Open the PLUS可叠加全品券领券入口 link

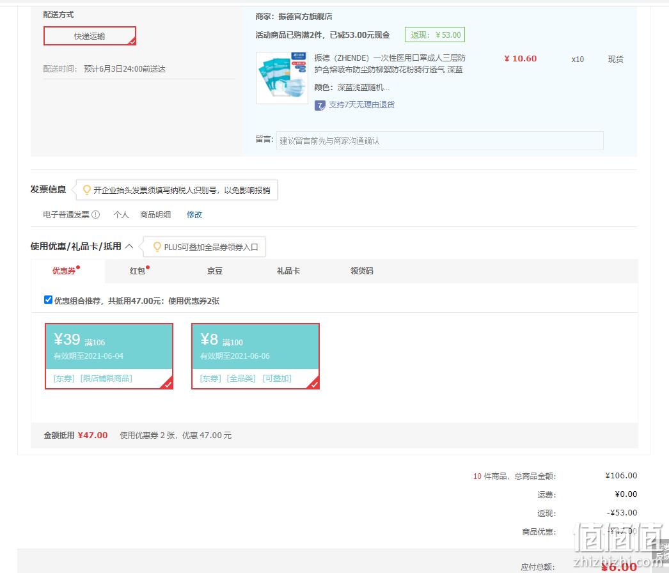click(211, 247)
